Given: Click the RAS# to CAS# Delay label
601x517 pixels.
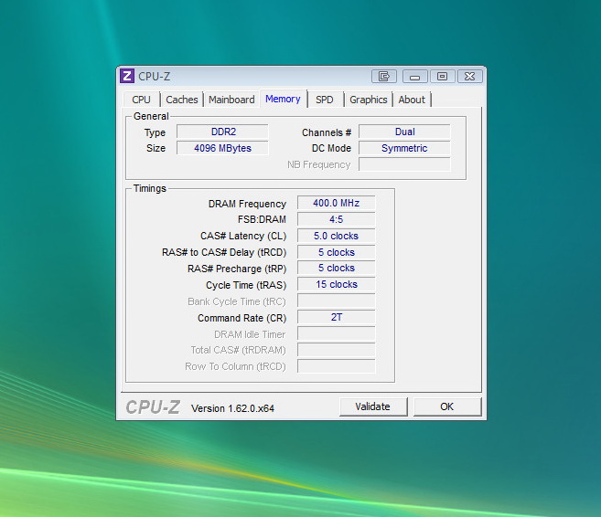Looking at the screenshot, I should [x=224, y=253].
